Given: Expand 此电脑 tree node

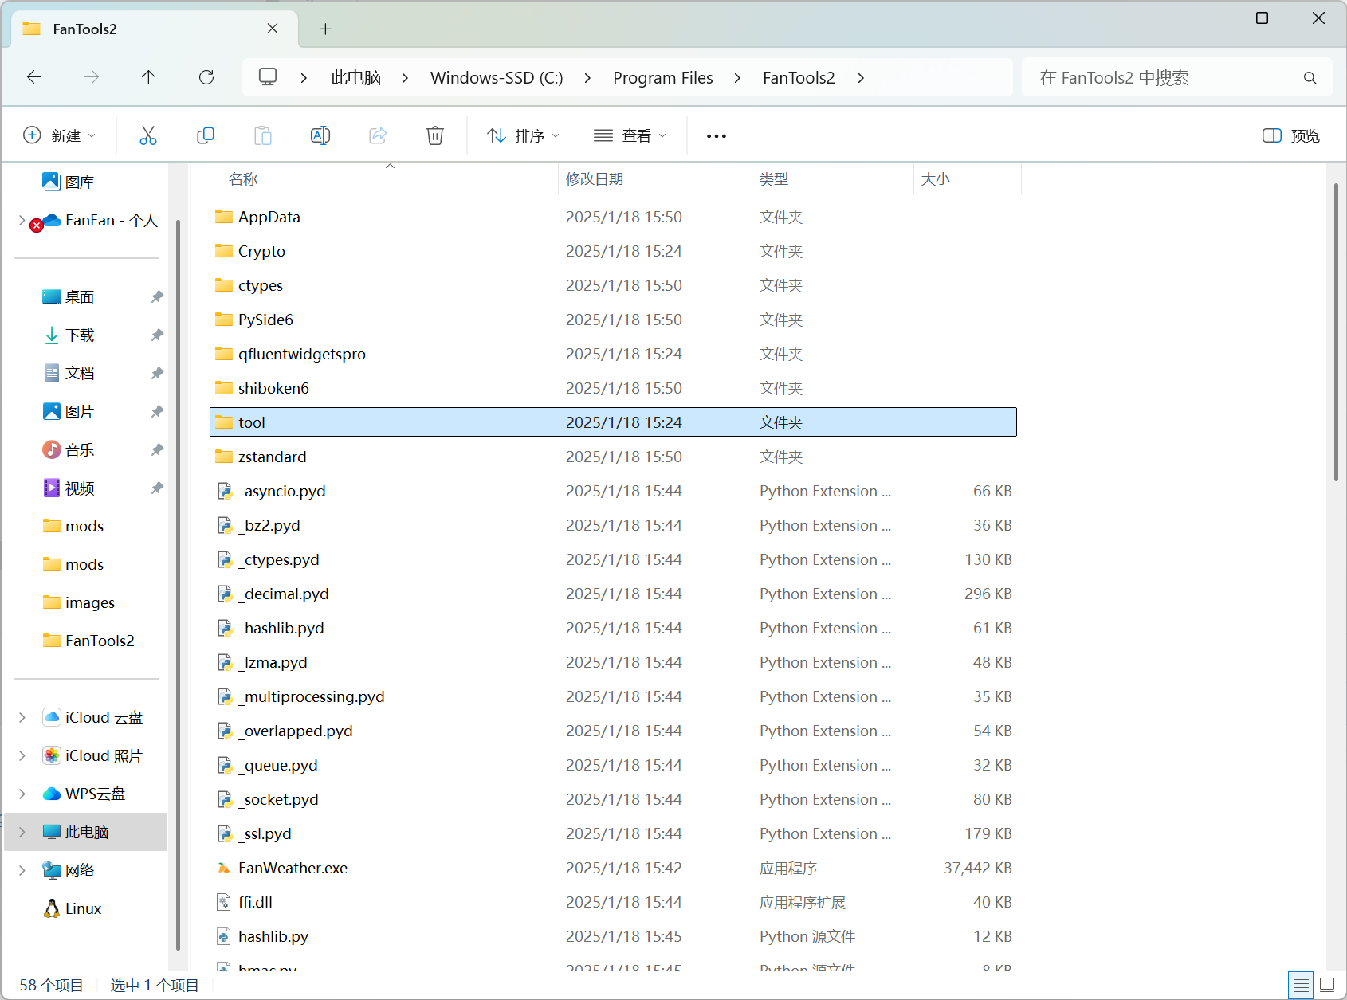Looking at the screenshot, I should pyautogui.click(x=22, y=832).
